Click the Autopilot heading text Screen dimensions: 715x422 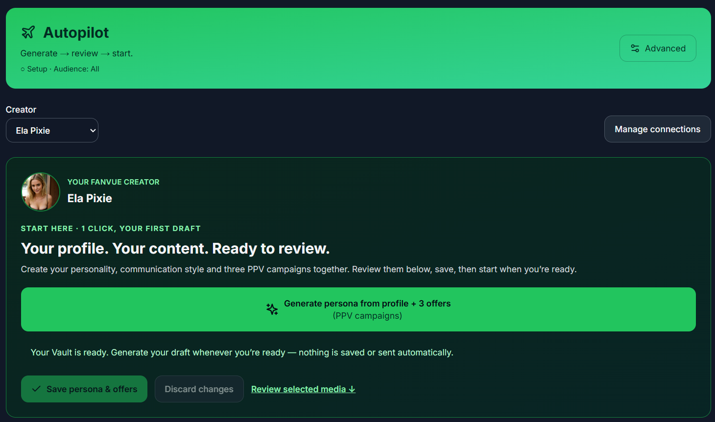tap(76, 33)
